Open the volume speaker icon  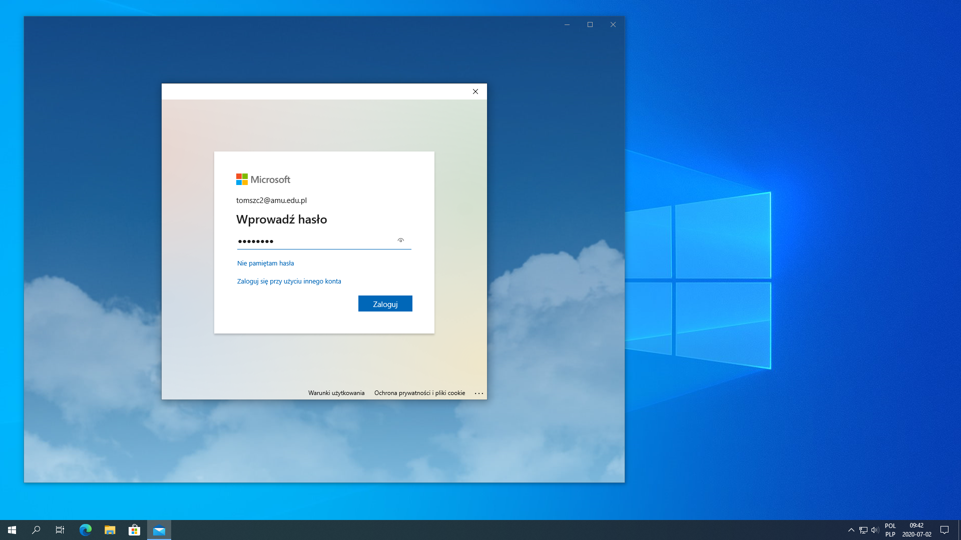[875, 530]
